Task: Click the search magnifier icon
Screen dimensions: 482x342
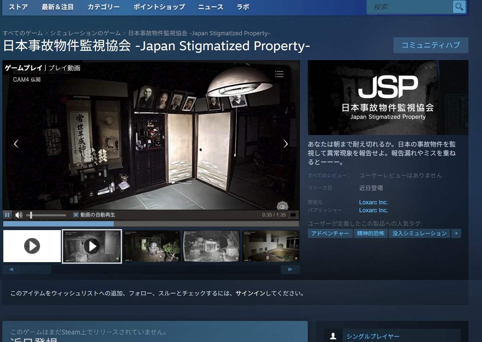Action: pyautogui.click(x=459, y=7)
